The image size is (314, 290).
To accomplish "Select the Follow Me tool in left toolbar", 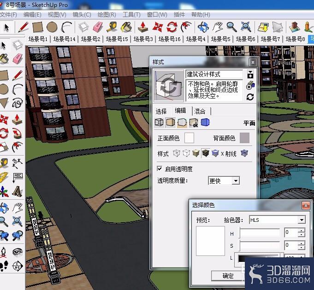I will pos(18,133).
